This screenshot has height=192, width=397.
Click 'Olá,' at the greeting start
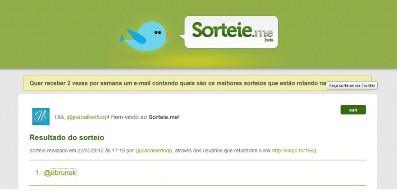pos(60,117)
